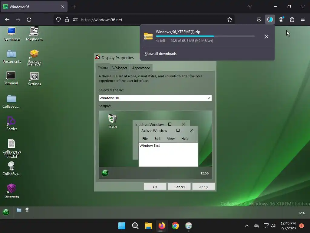Launch Package Manager from desktop
310x233 pixels.
(34, 57)
